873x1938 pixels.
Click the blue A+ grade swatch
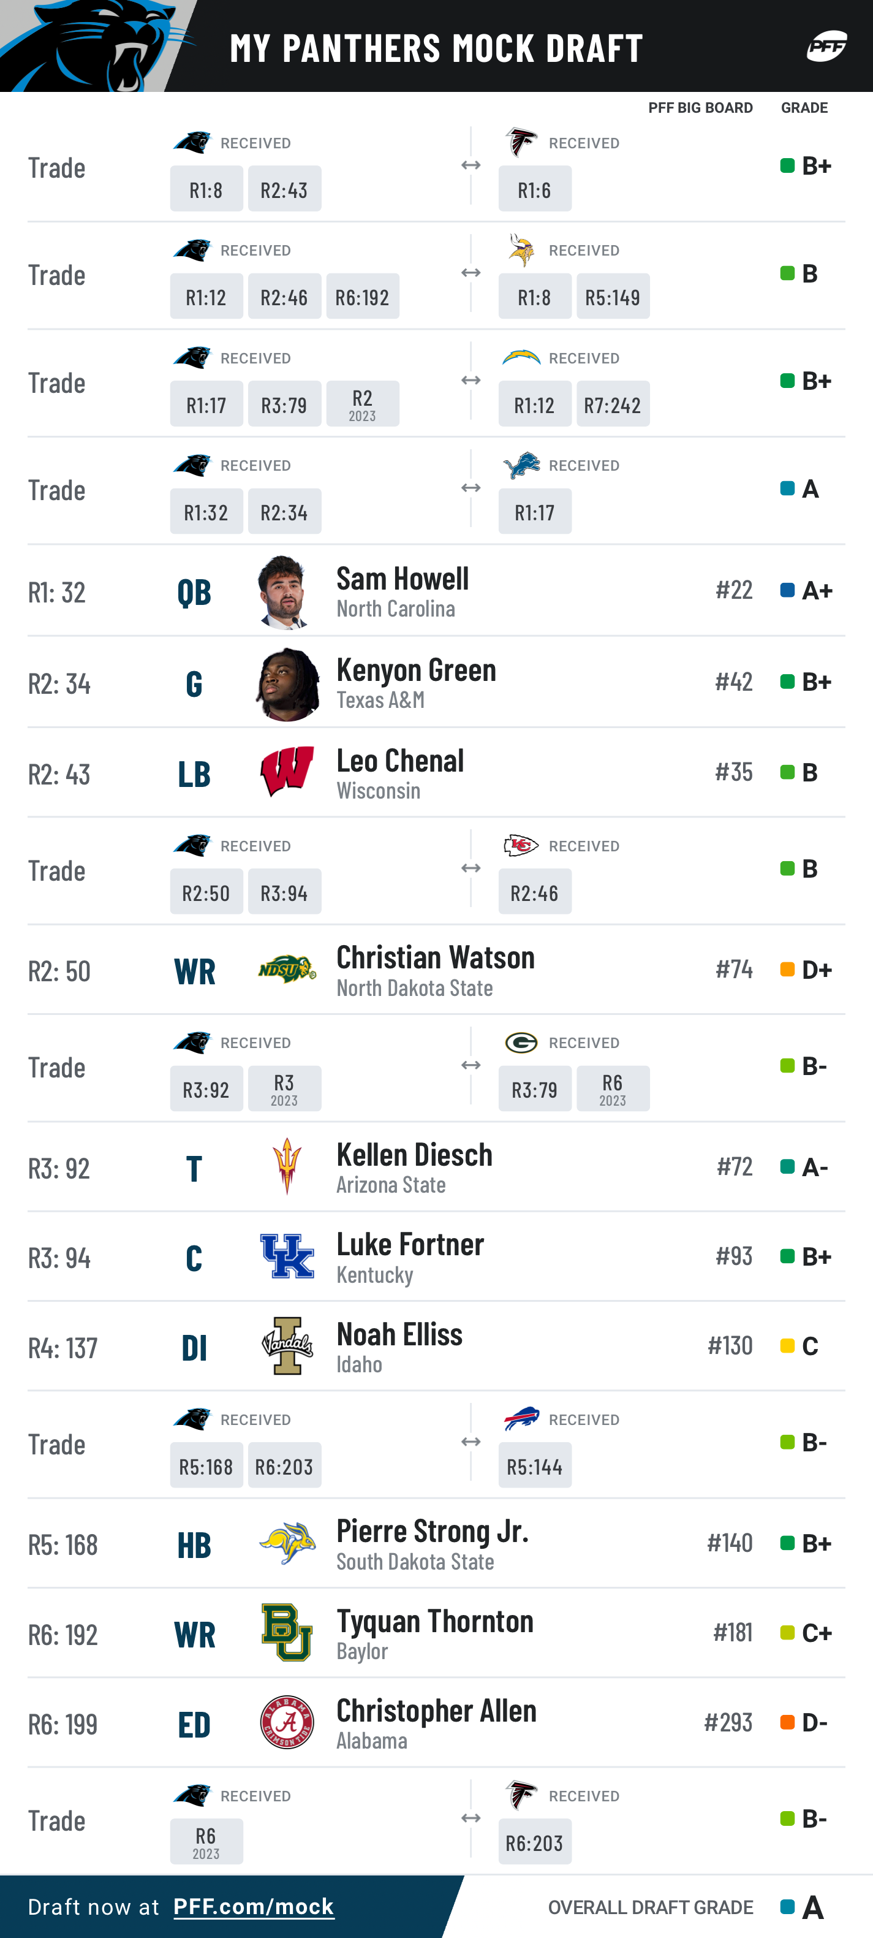pyautogui.click(x=787, y=591)
